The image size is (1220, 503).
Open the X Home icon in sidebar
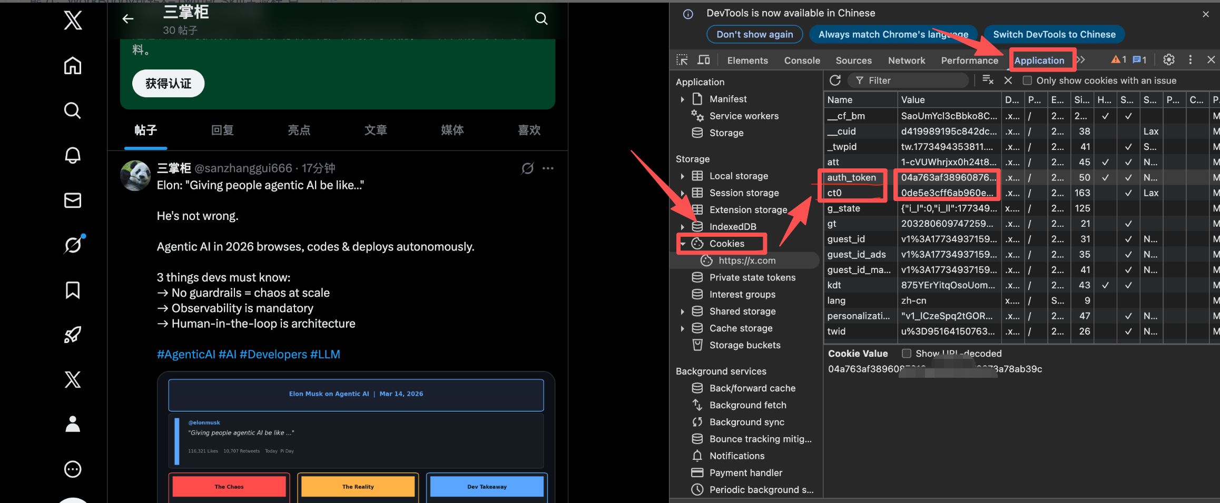point(73,66)
